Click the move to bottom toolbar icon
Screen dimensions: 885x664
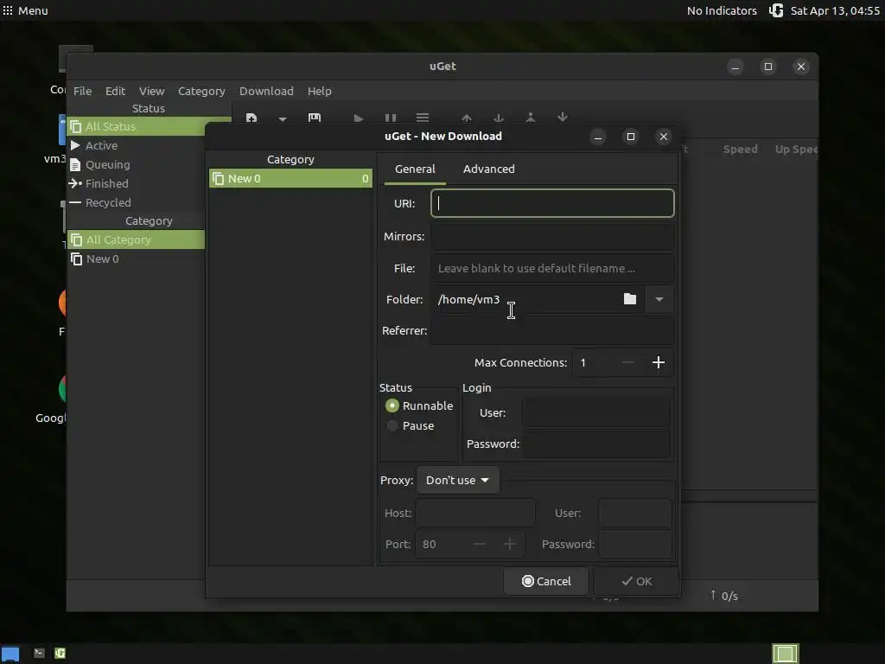coord(562,118)
